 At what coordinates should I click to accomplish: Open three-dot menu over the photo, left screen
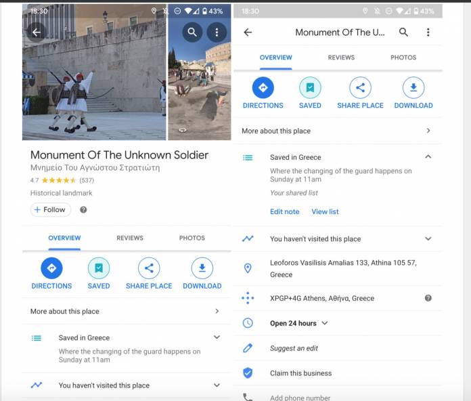[217, 32]
